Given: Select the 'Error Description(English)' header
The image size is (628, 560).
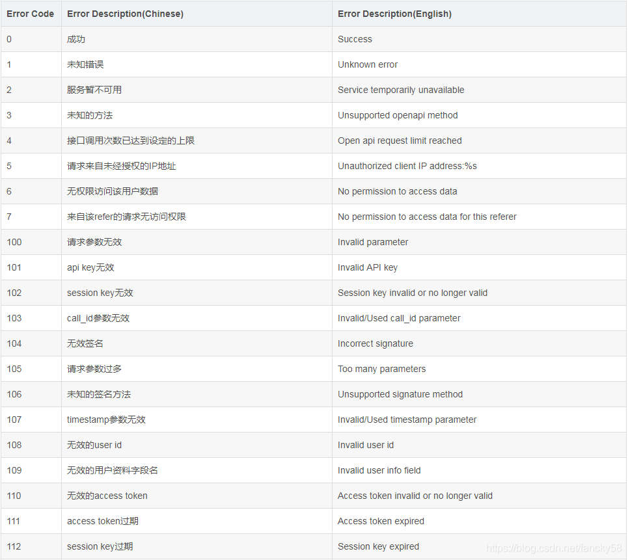Looking at the screenshot, I should (479, 14).
